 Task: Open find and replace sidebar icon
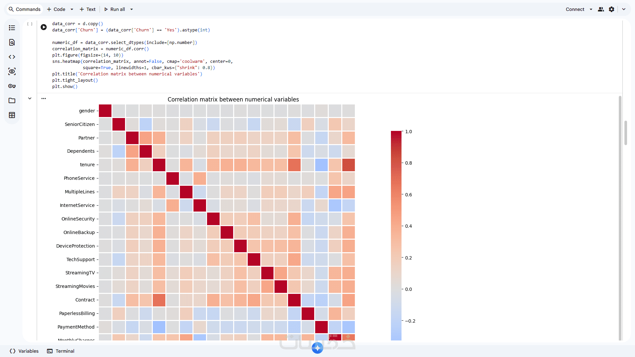(x=12, y=42)
